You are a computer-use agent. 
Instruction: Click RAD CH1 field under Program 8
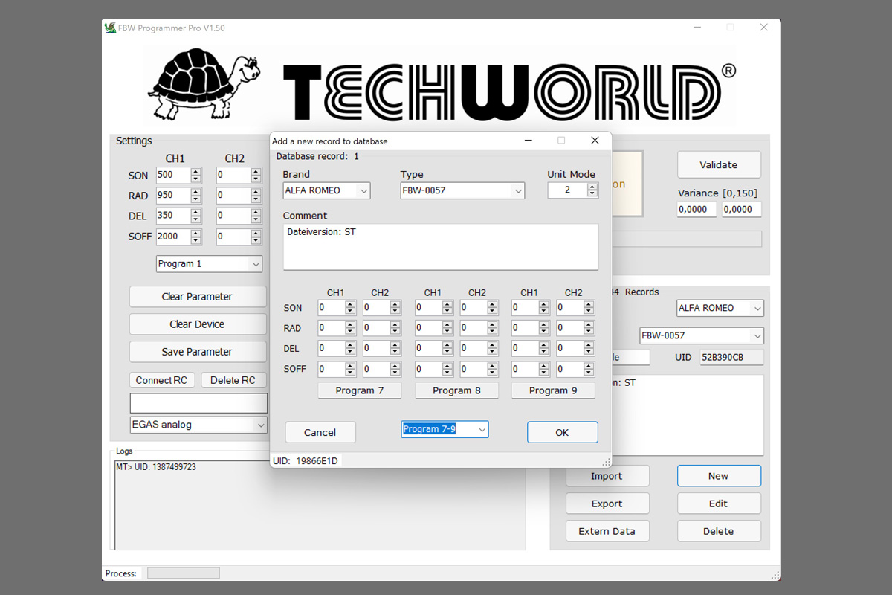pyautogui.click(x=427, y=328)
